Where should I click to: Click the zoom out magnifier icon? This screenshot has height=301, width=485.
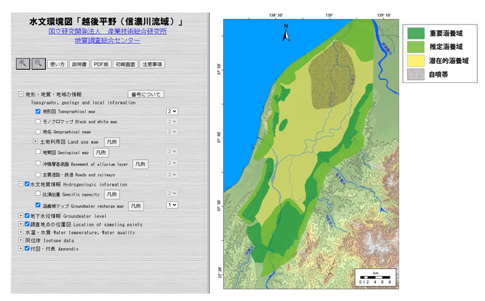[x=39, y=64]
